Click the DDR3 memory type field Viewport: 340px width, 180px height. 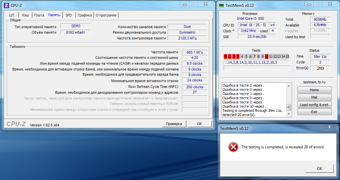click(x=76, y=26)
